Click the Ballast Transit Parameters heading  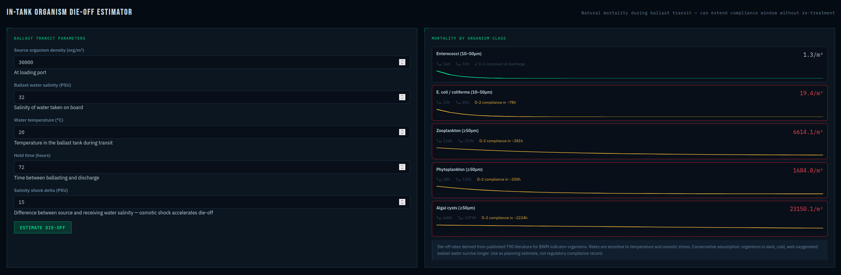[50, 38]
